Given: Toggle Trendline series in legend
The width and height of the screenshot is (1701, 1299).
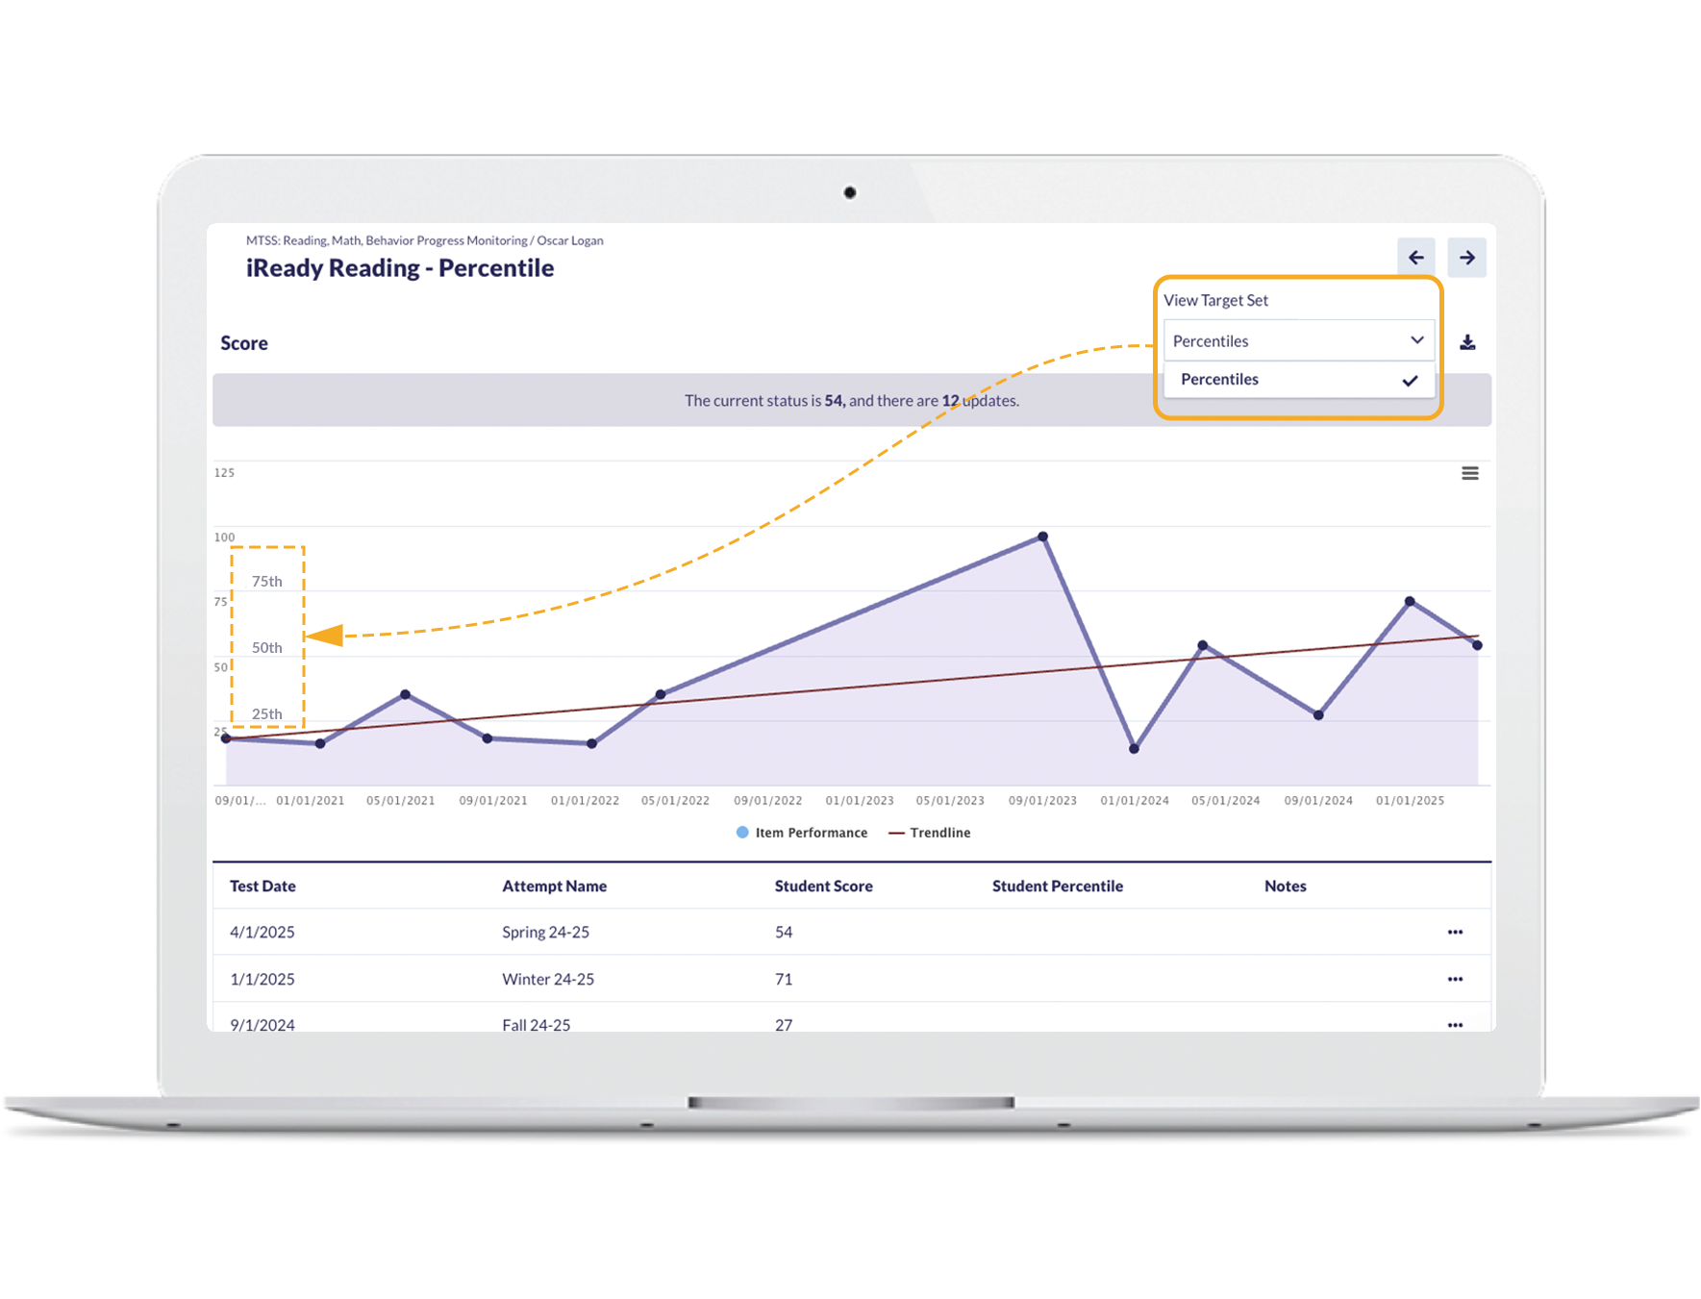Looking at the screenshot, I should (930, 833).
